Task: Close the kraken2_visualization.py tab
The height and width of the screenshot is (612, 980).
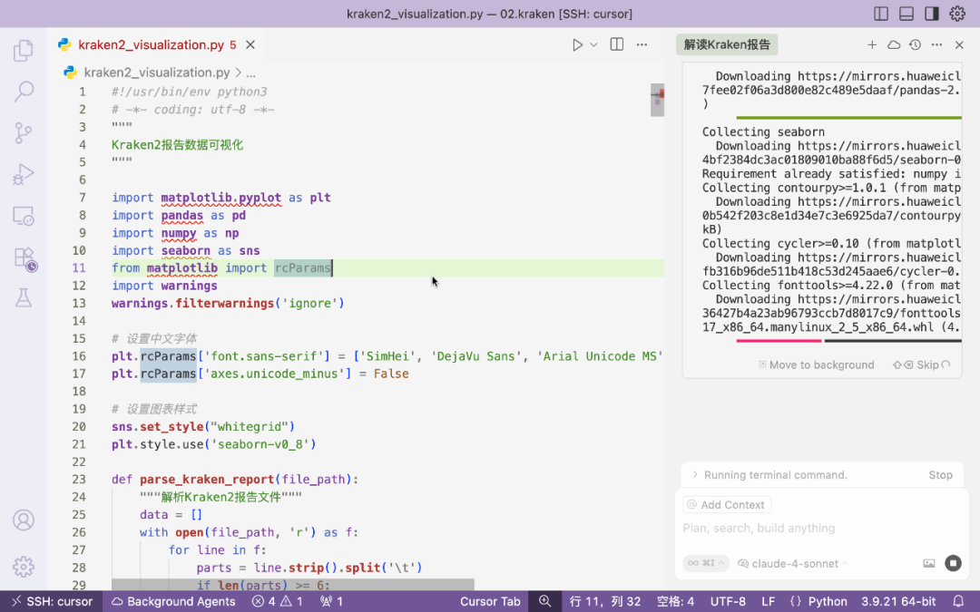Action: [x=250, y=45]
